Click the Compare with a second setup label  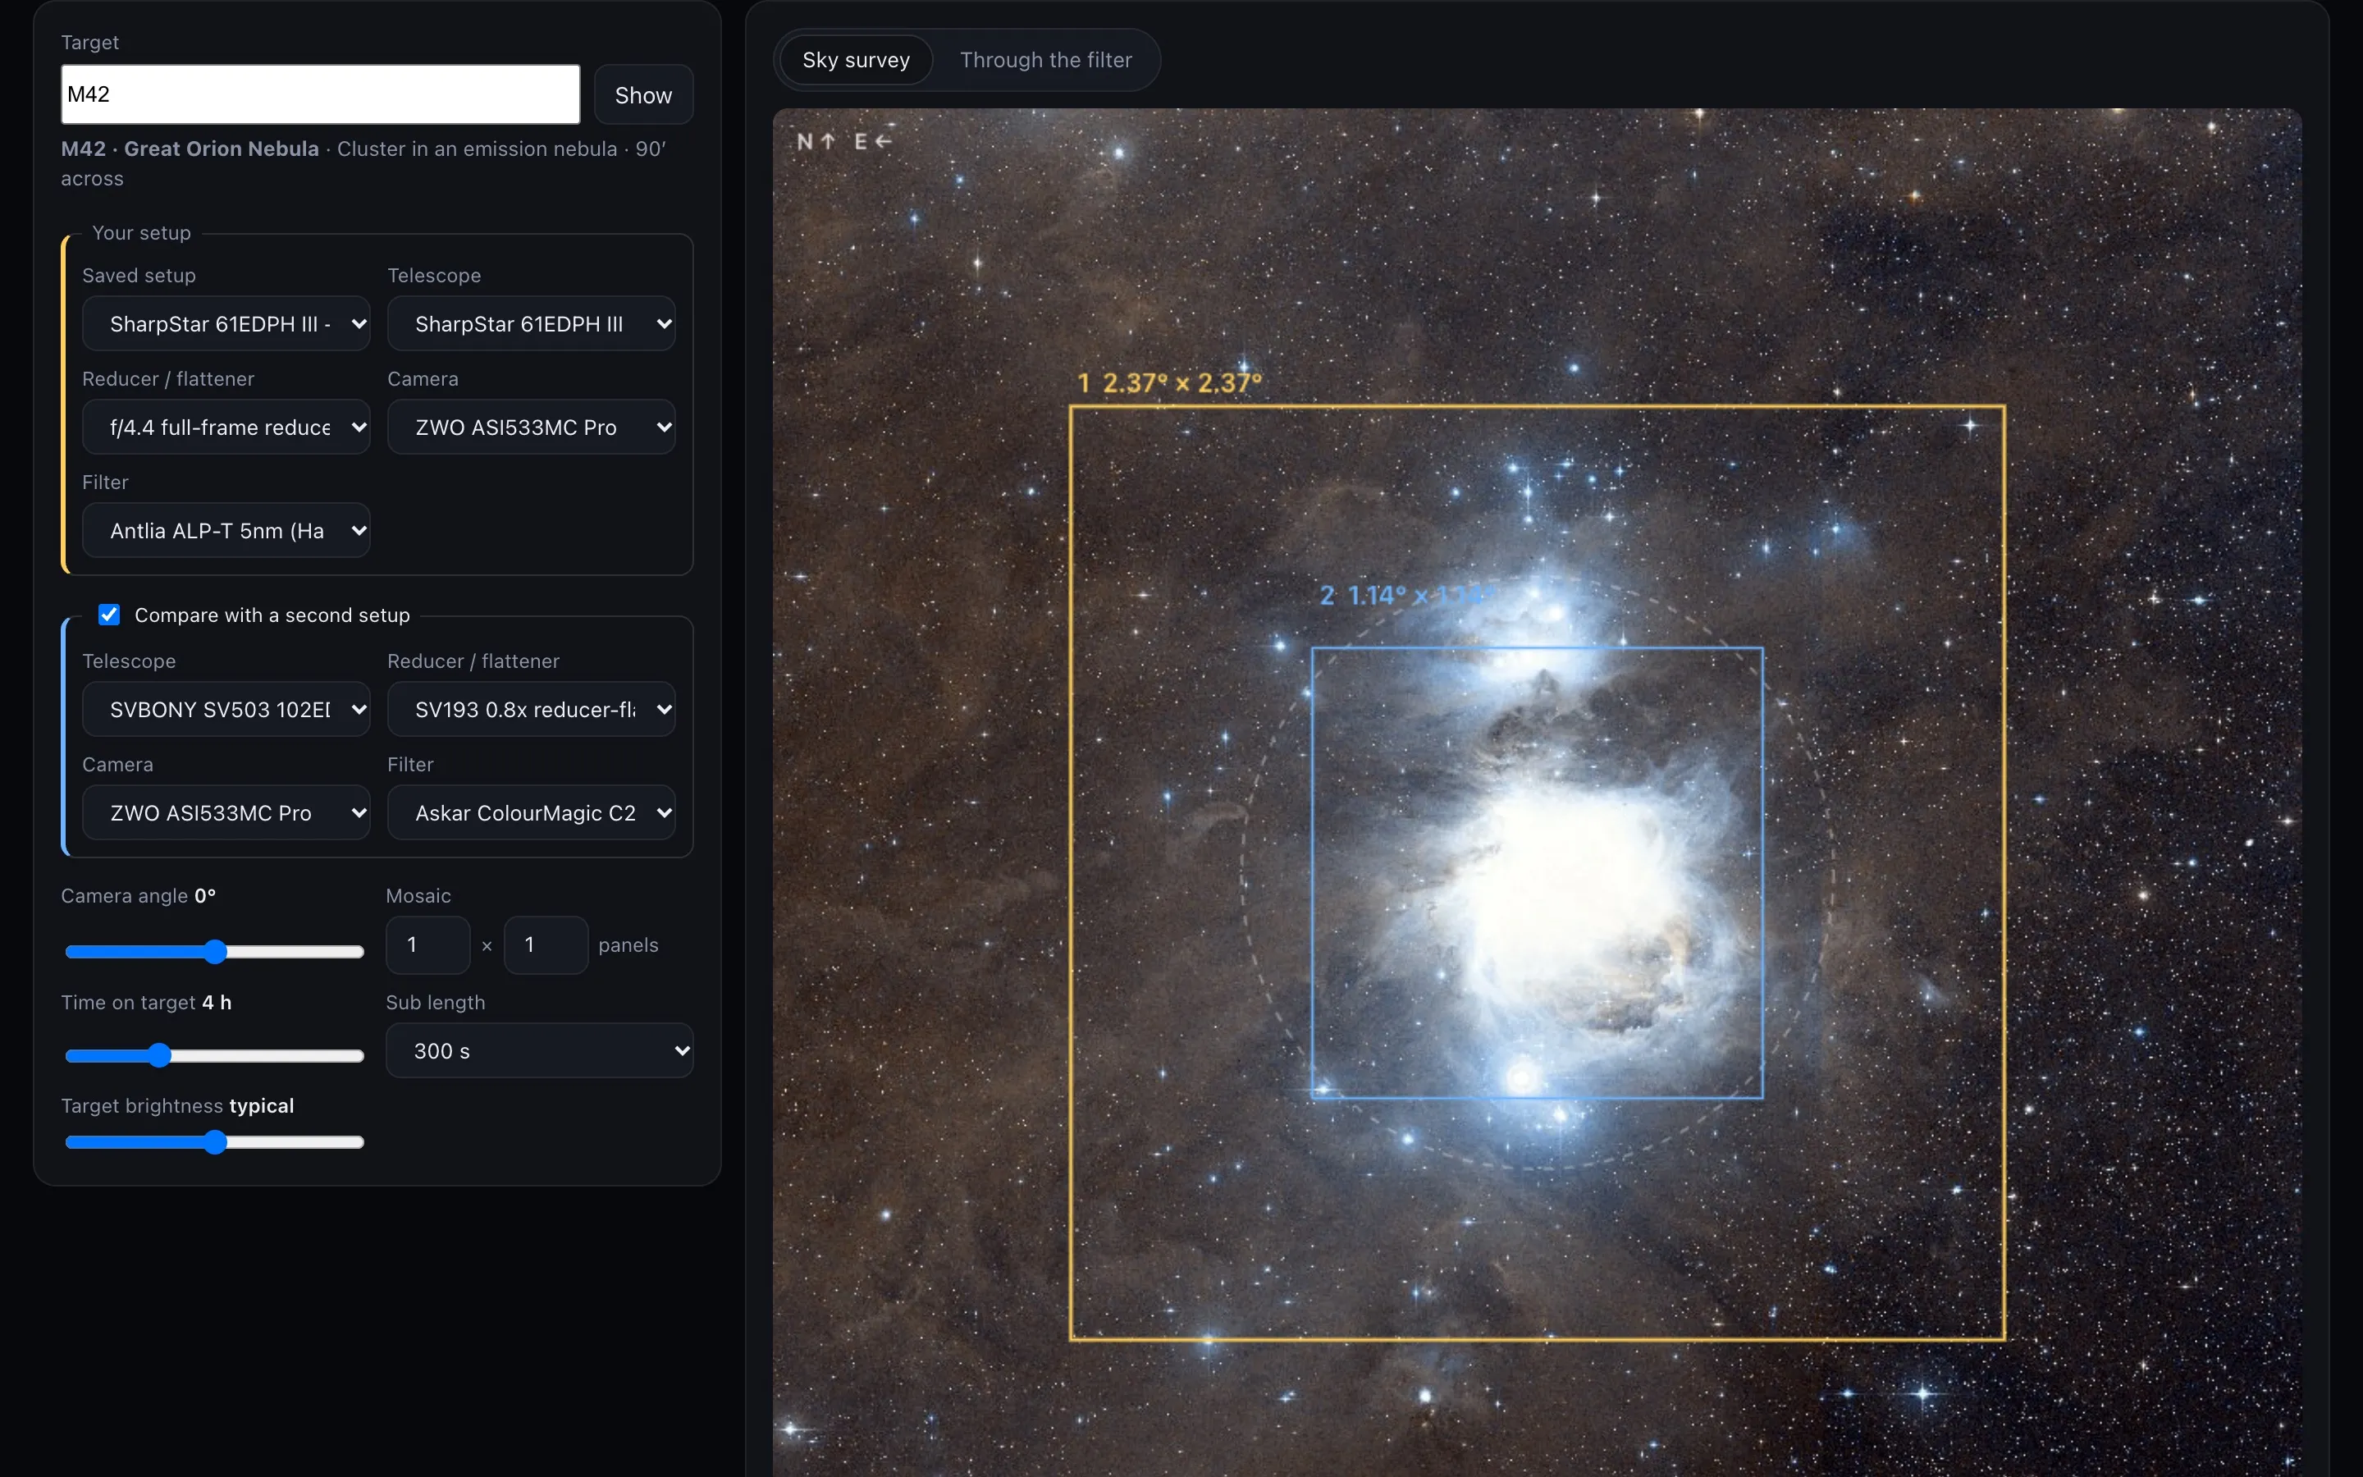pyautogui.click(x=272, y=615)
